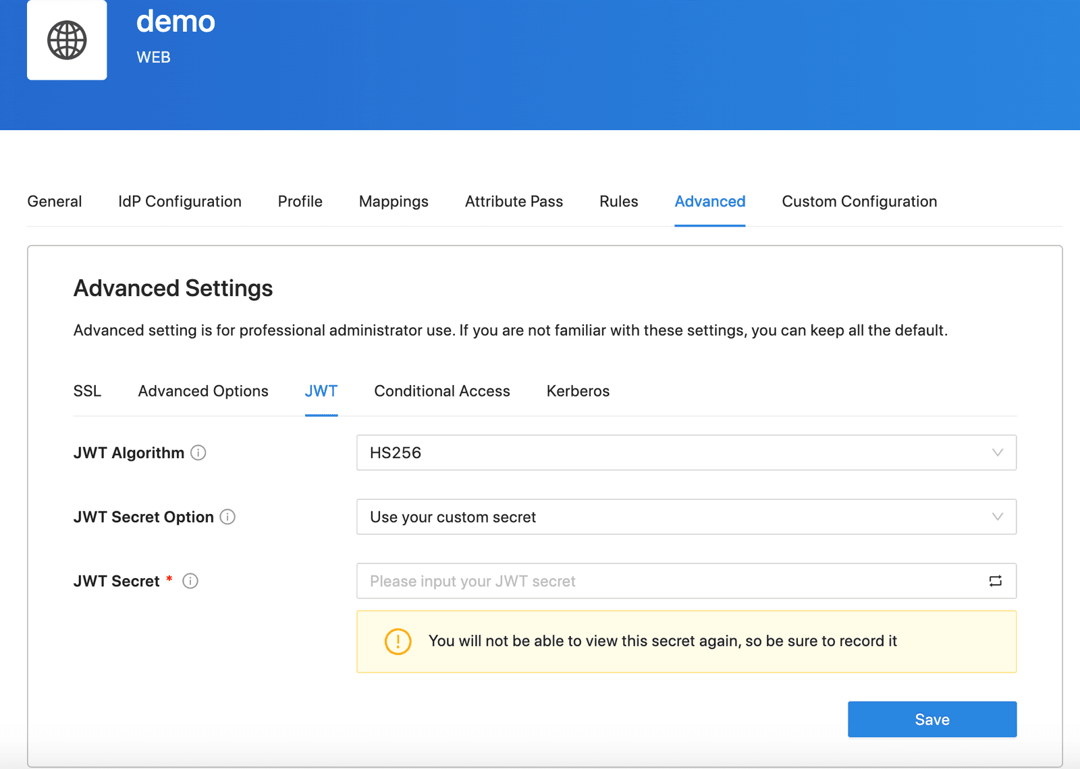1080x769 pixels.
Task: Select the Mappings tab
Action: [x=394, y=202]
